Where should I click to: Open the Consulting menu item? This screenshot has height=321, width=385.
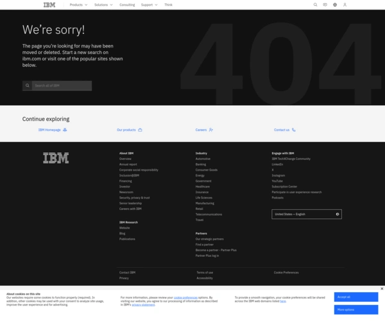pyautogui.click(x=127, y=4)
